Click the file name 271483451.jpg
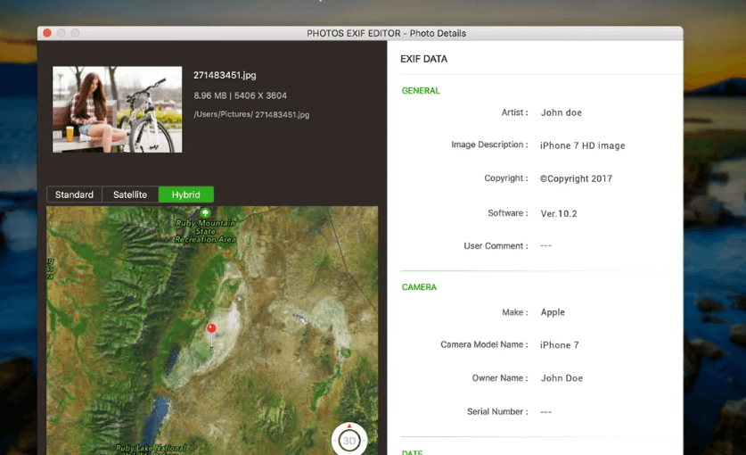This screenshot has height=455, width=746. point(225,75)
